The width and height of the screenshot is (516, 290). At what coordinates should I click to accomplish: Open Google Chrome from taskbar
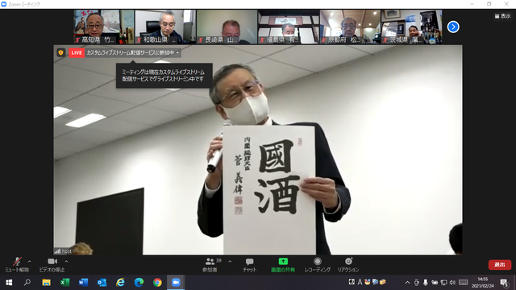pyautogui.click(x=157, y=283)
